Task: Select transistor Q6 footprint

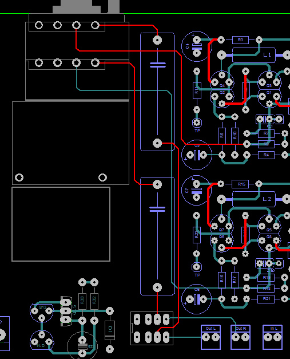Action: tap(221, 243)
